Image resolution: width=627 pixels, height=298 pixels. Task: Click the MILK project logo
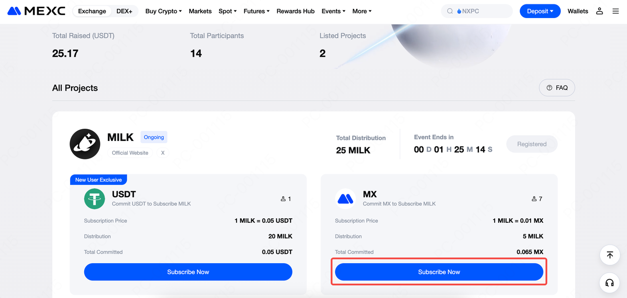pos(85,144)
